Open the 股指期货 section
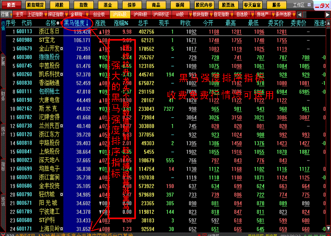Screen dimensions: 331x236 (x=35, y=5)
